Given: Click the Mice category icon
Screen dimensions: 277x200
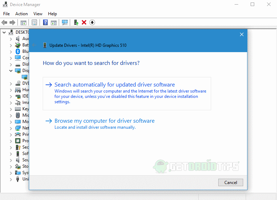Looking at the screenshot, I should click(x=18, y=115).
